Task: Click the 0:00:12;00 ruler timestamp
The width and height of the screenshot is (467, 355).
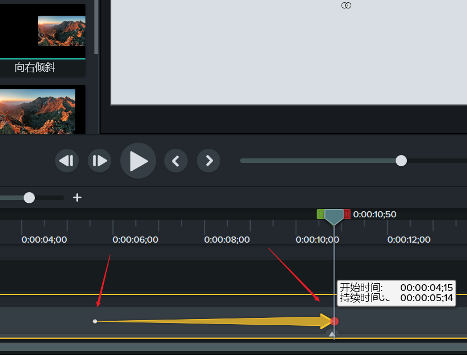Action: point(409,239)
